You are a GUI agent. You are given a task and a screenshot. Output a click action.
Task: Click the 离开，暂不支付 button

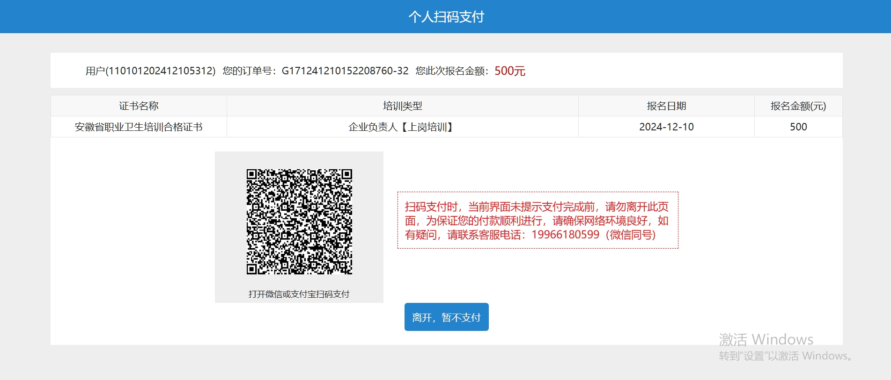coord(446,317)
